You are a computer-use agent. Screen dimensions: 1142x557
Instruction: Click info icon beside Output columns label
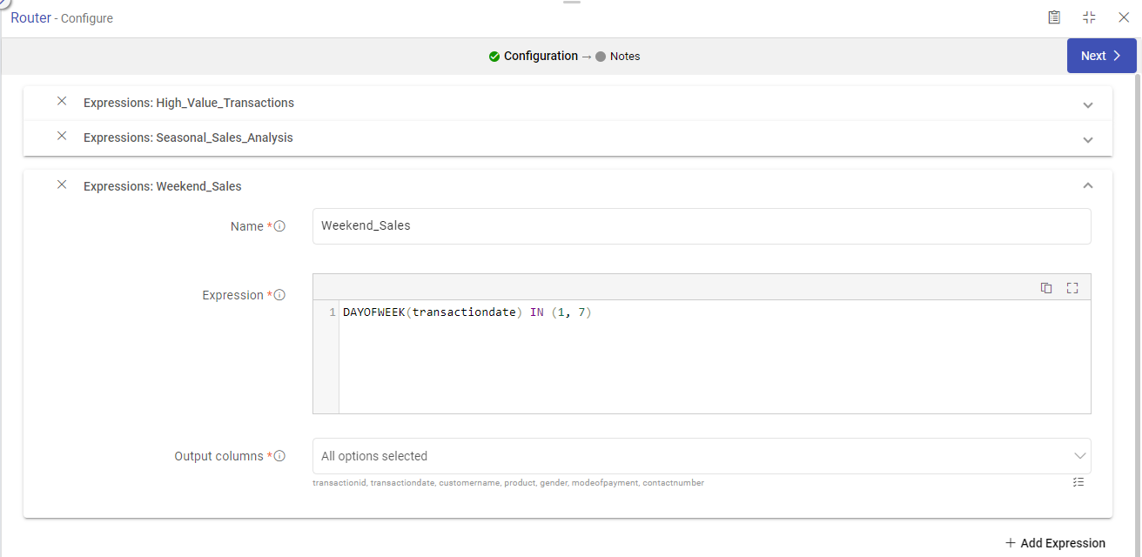pyautogui.click(x=279, y=456)
